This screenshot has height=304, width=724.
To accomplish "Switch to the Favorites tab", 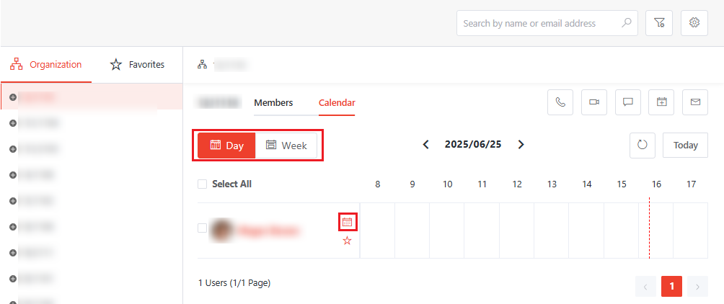I will 137,65.
